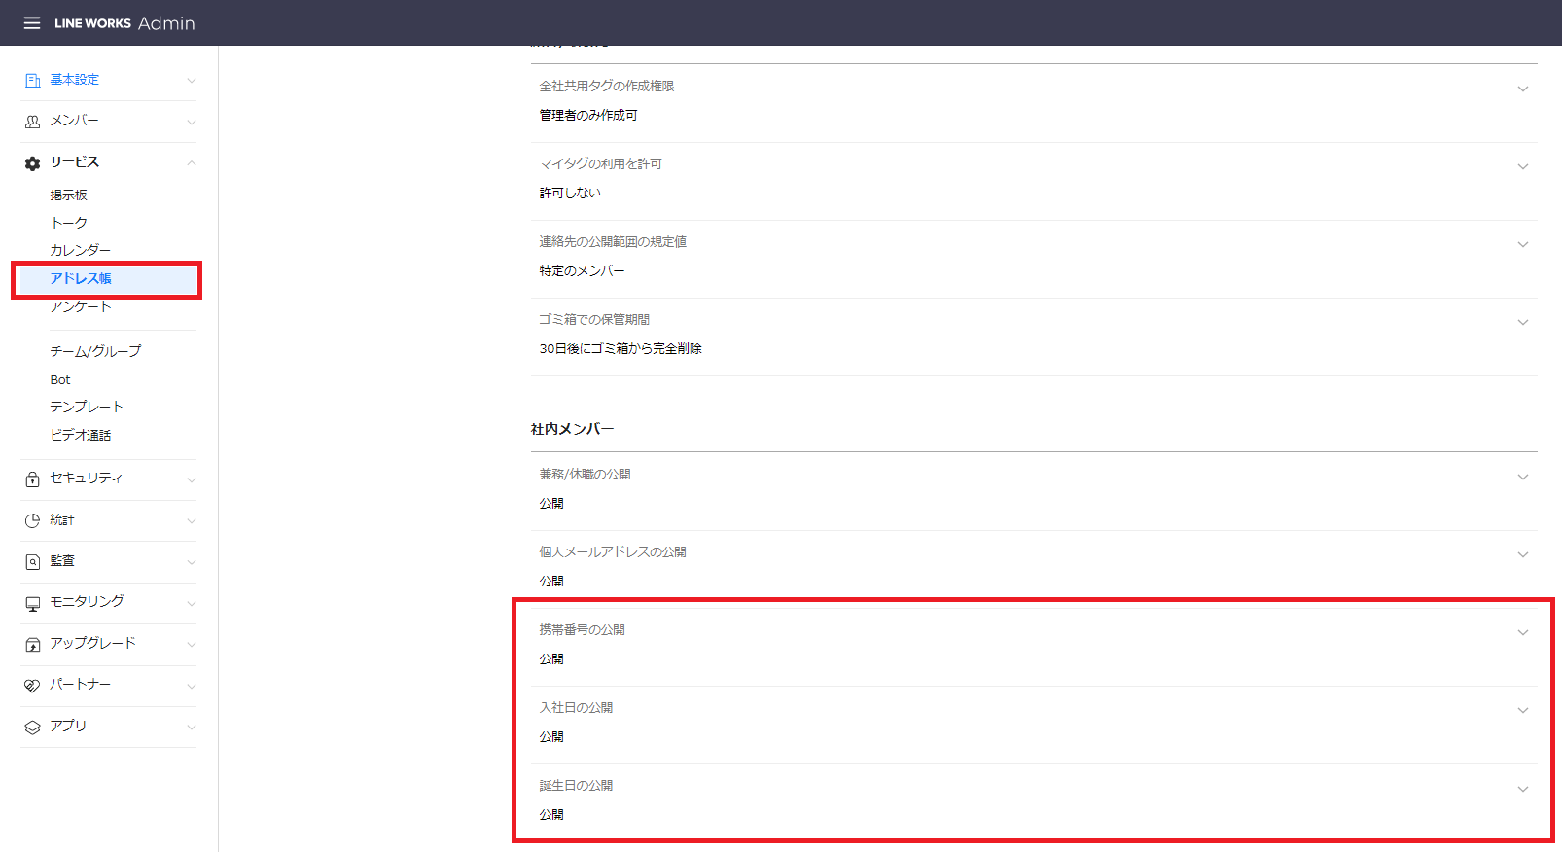Expand the 誕生日の公開 setting chevron

pyautogui.click(x=1522, y=789)
